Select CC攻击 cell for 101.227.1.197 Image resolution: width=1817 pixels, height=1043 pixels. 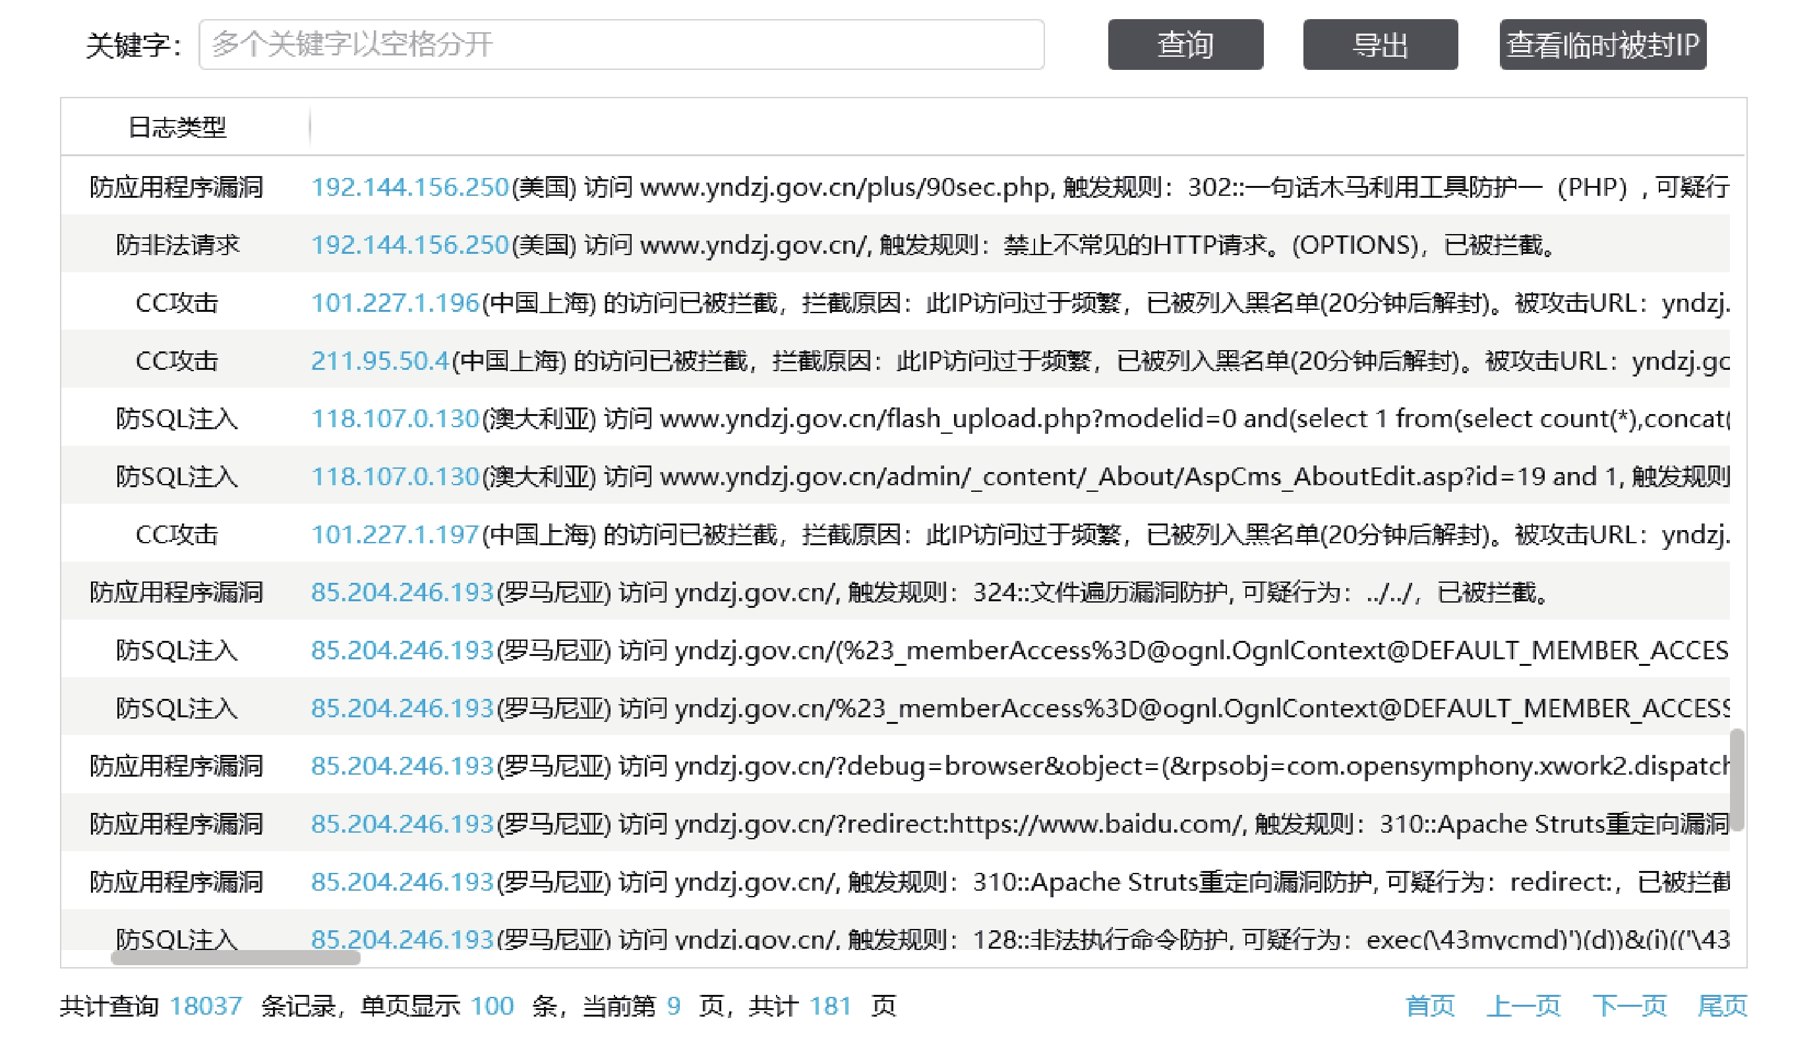coord(177,535)
